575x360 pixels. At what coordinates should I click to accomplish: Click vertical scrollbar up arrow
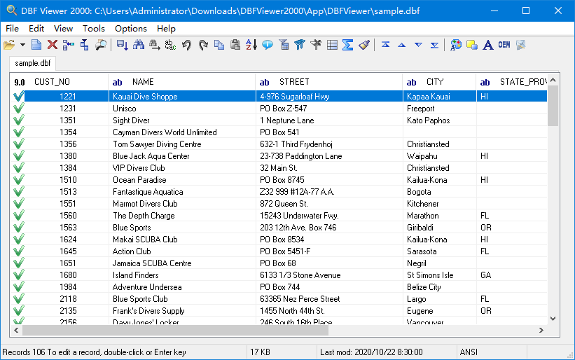coord(553,80)
